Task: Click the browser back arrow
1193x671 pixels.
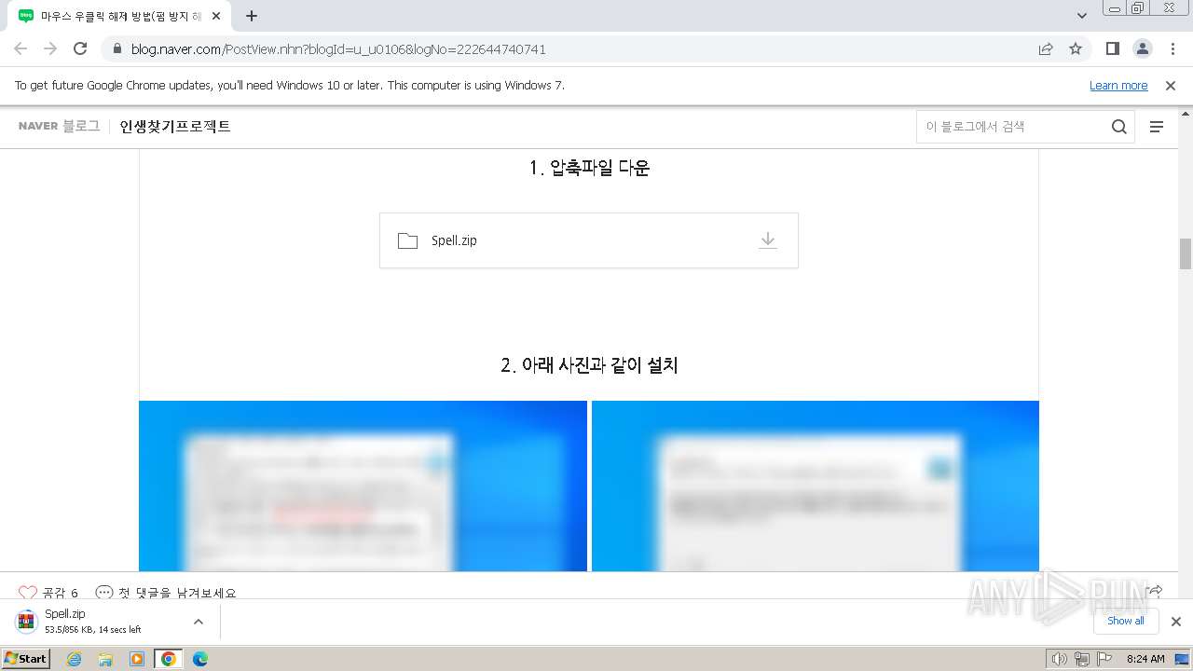Action: coord(21,48)
